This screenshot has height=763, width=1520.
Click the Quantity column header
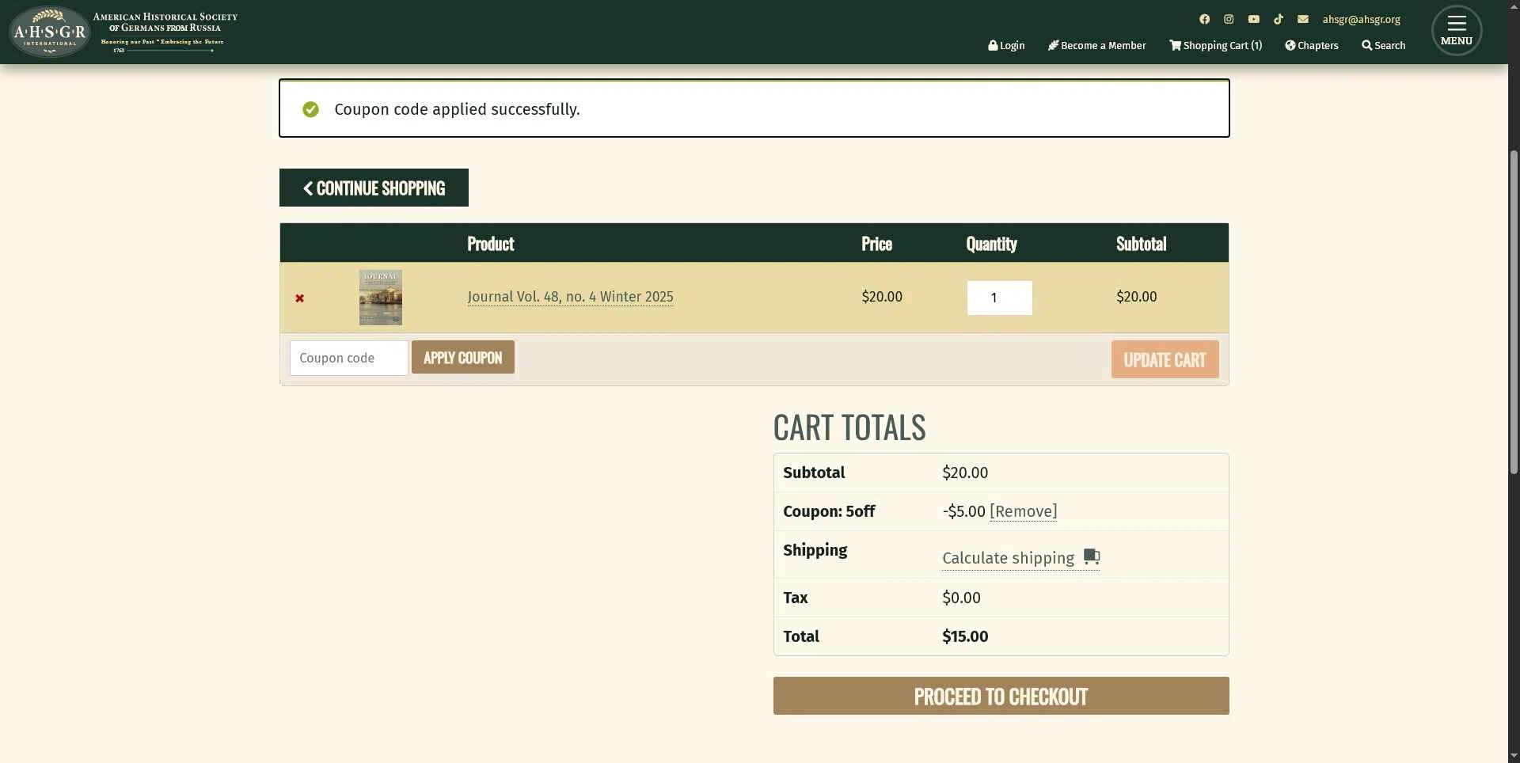click(991, 244)
